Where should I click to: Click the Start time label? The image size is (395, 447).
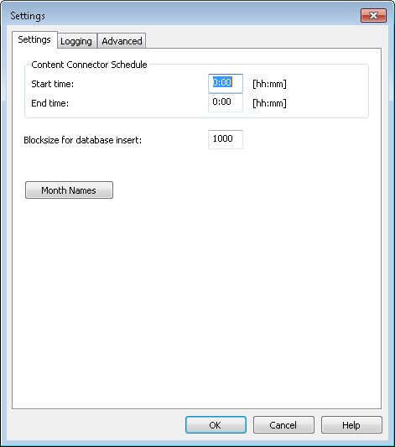[53, 84]
